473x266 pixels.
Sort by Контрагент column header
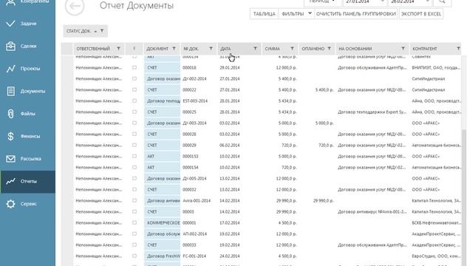point(425,49)
